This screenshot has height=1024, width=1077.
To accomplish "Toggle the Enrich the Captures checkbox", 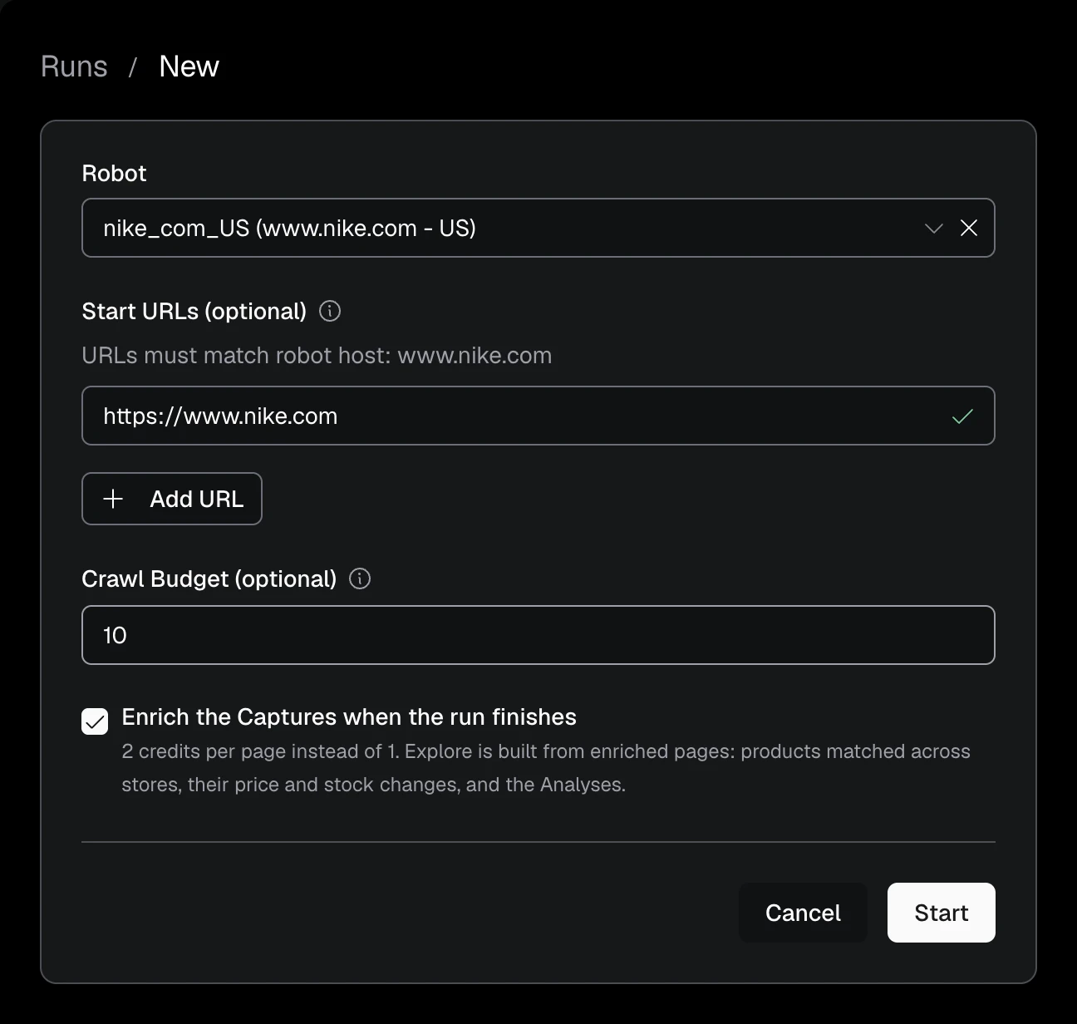I will point(95,721).
